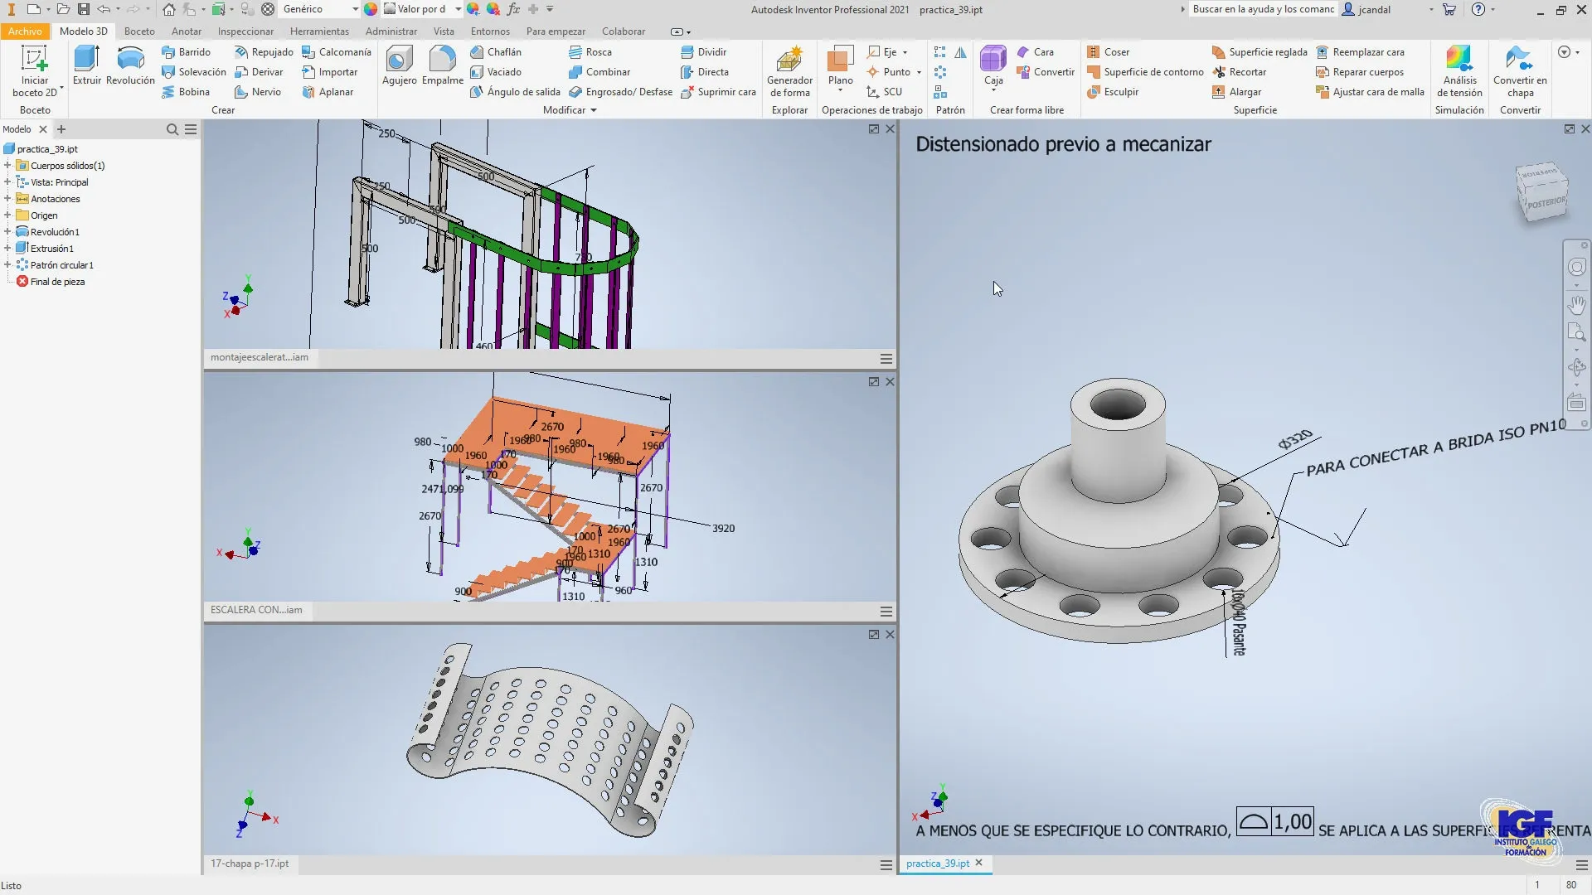1592x895 pixels.
Task: Open Generador de forma
Action: coord(789,72)
